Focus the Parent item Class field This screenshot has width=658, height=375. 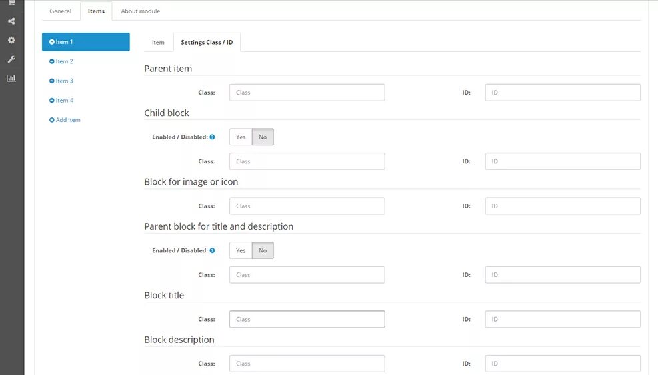point(307,93)
